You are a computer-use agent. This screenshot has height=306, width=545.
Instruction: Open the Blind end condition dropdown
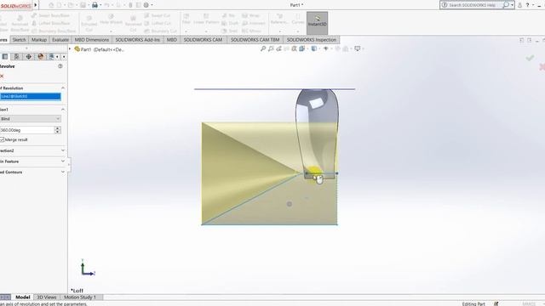coord(31,119)
